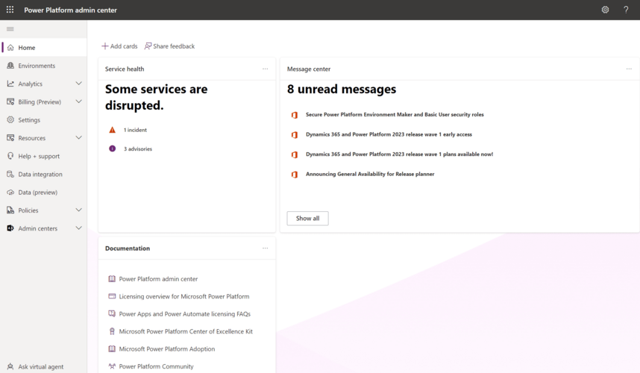Open Power Platform Community link

click(x=157, y=366)
